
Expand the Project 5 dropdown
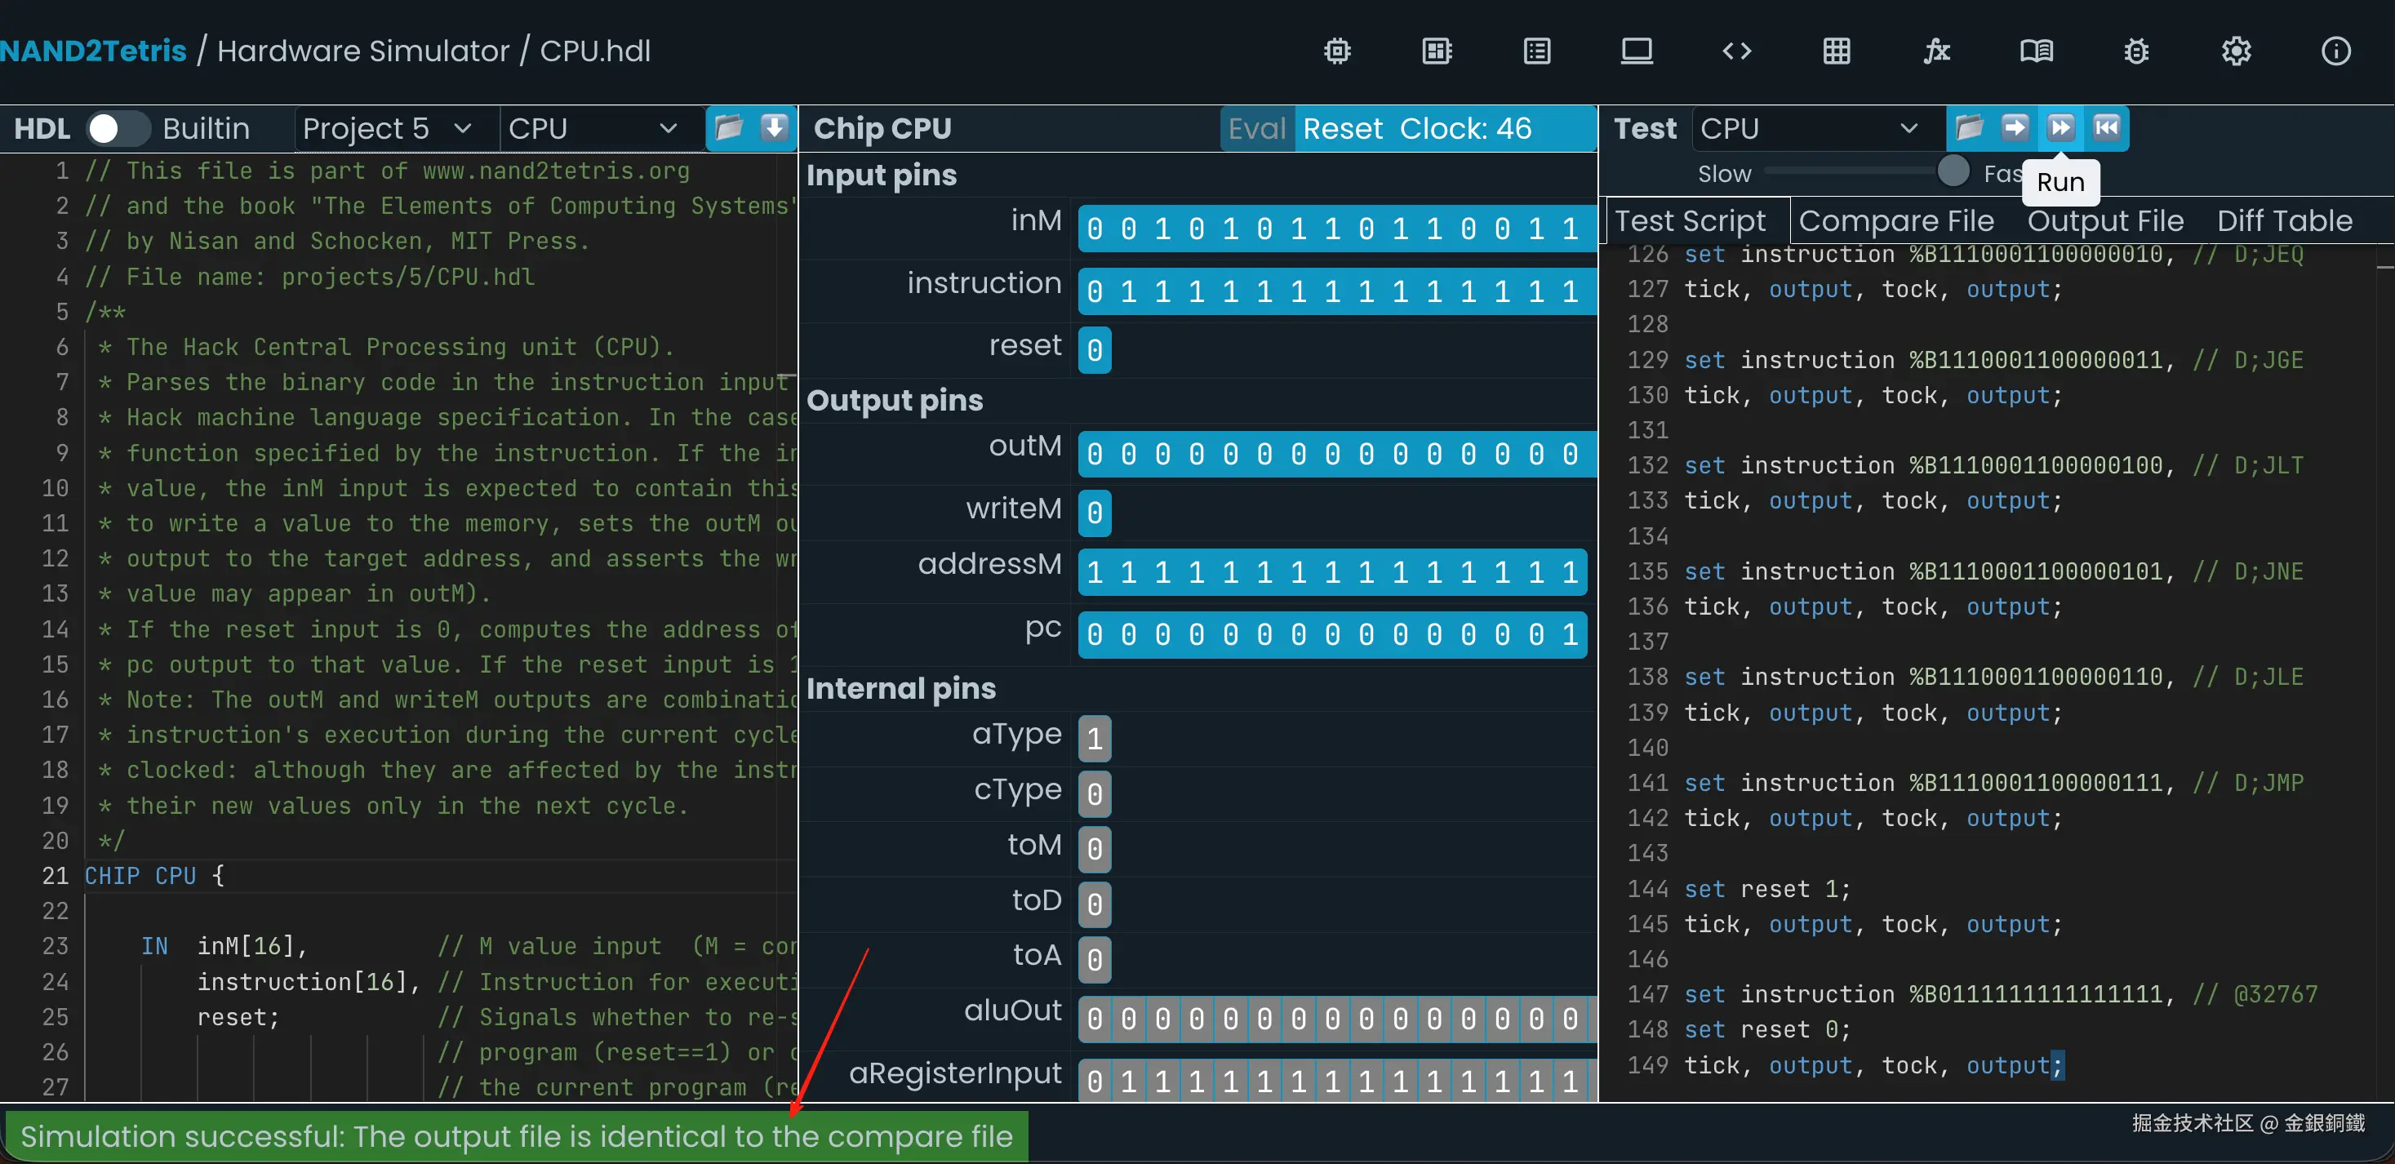click(x=387, y=128)
